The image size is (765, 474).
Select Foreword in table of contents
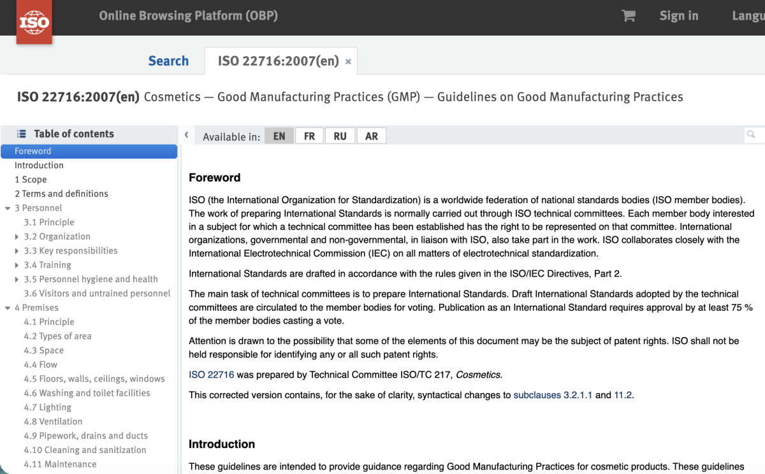click(89, 151)
